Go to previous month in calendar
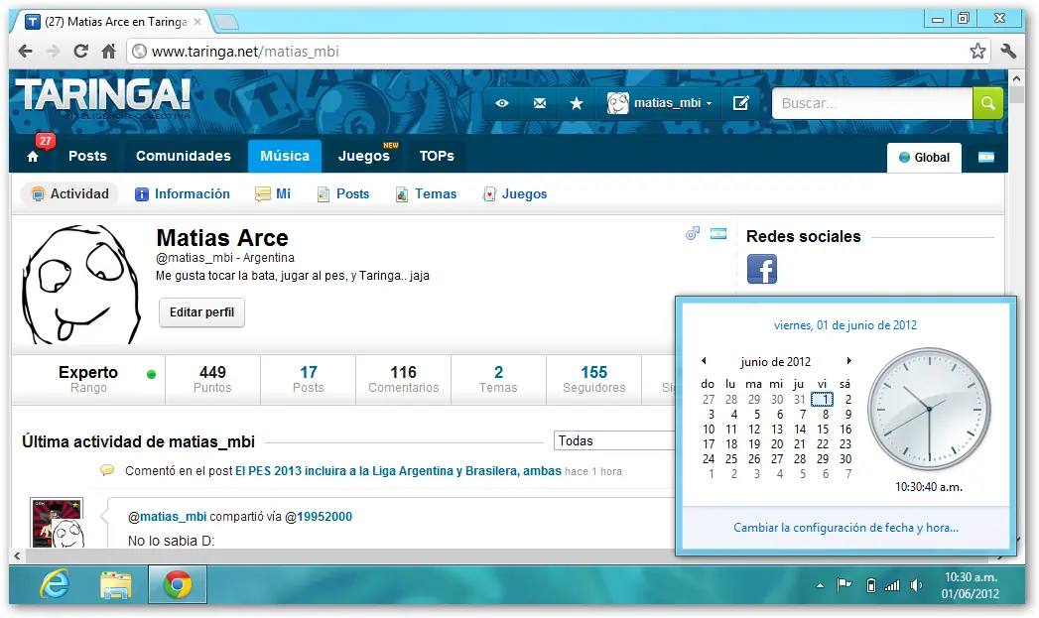The height and width of the screenshot is (618, 1039). click(704, 361)
